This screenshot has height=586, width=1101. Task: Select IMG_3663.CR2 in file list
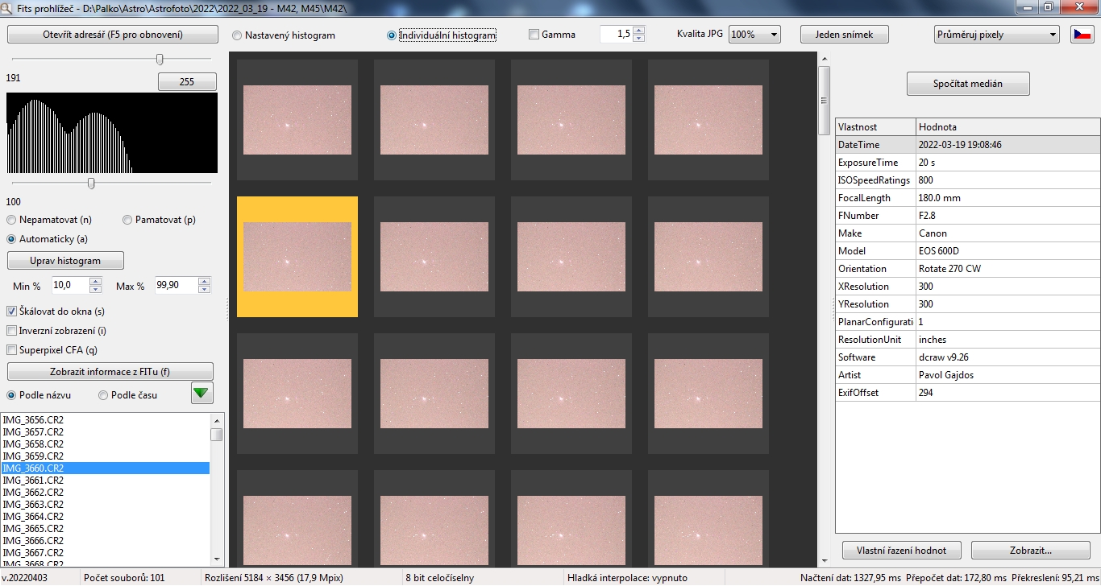point(33,504)
